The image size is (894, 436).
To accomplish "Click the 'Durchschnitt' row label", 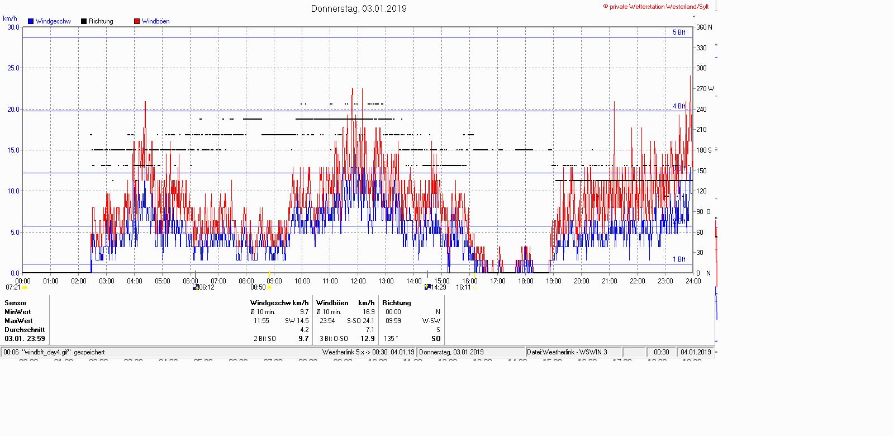I will pos(25,330).
